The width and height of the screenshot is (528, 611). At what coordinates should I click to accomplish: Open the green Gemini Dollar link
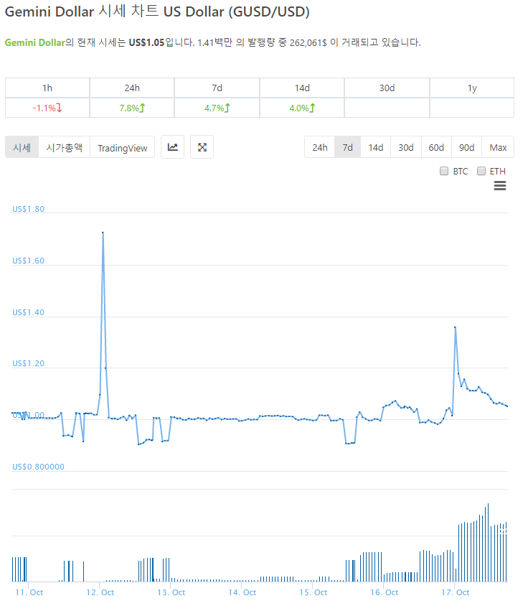[34, 42]
